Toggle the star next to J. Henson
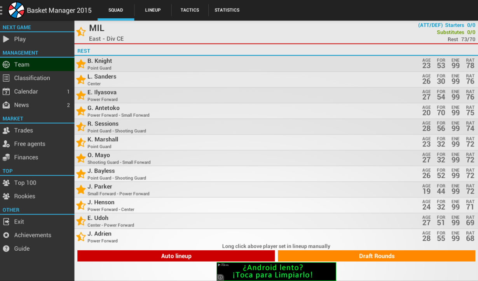The width and height of the screenshot is (478, 281). click(x=81, y=205)
